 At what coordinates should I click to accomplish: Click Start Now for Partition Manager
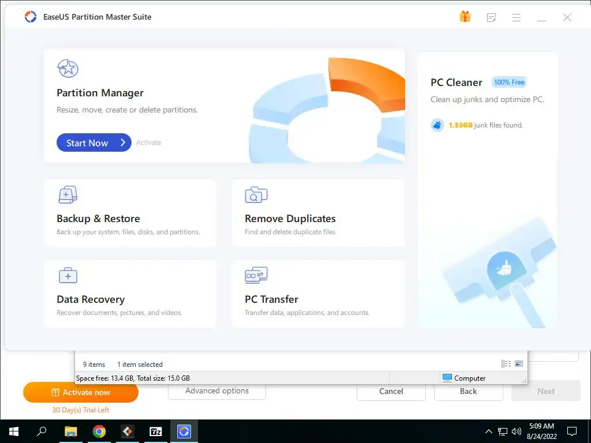click(x=94, y=142)
